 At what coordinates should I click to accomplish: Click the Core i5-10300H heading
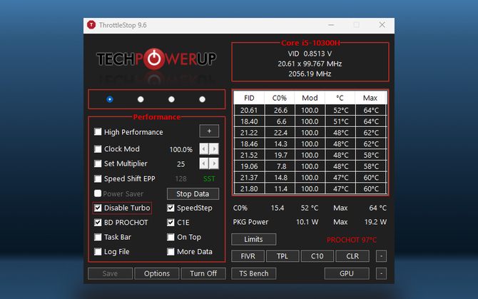click(310, 43)
